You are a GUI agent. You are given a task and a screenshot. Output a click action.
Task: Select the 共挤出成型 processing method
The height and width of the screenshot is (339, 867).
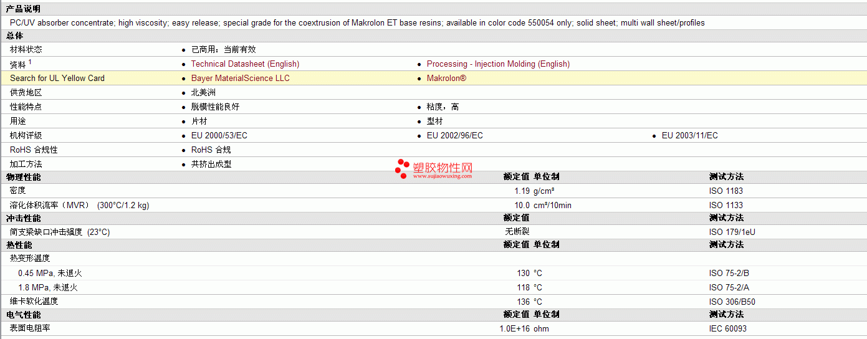211,164
